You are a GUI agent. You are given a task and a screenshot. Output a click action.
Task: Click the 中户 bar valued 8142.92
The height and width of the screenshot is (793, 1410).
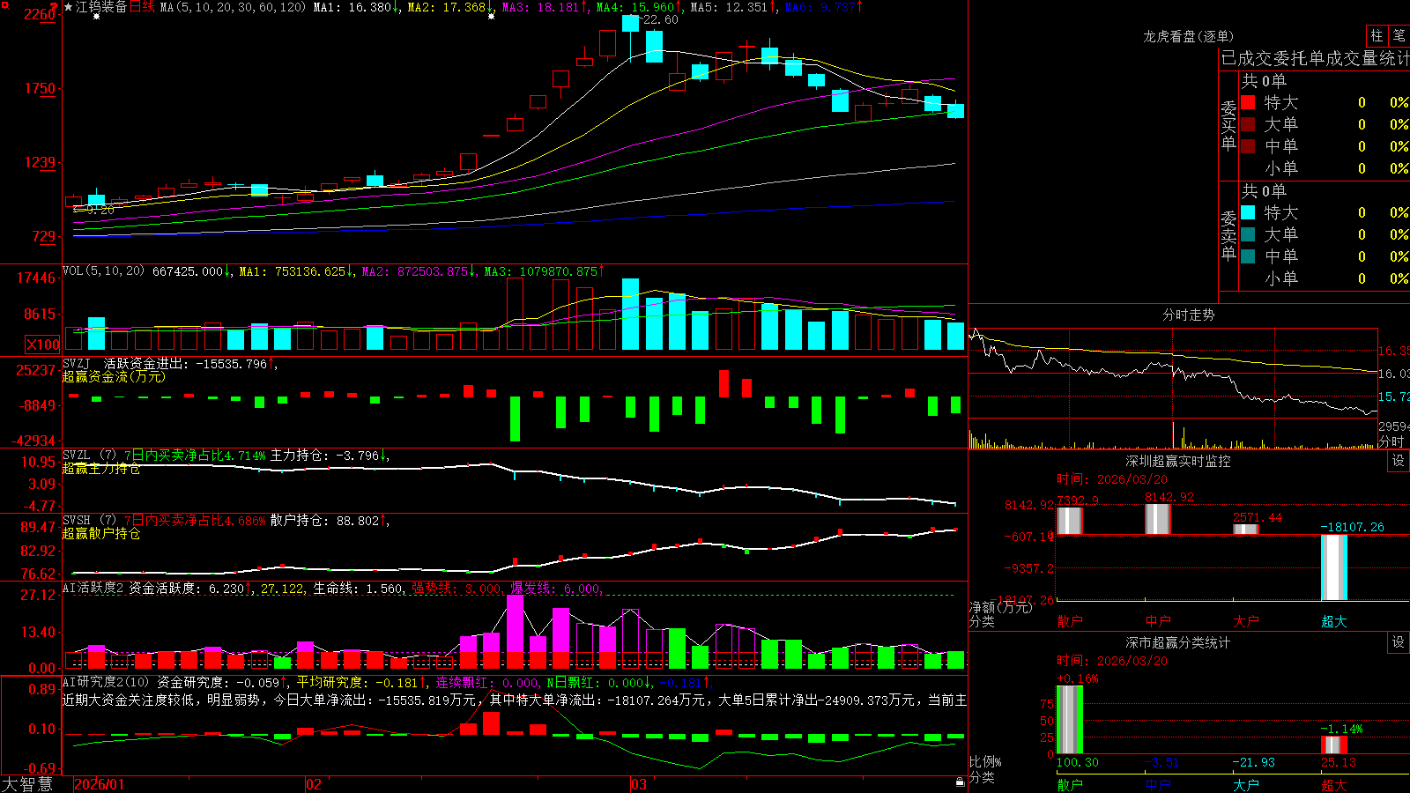coord(1157,519)
